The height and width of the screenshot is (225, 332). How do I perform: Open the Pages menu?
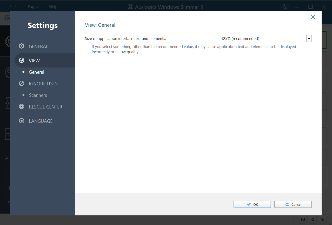33,7
